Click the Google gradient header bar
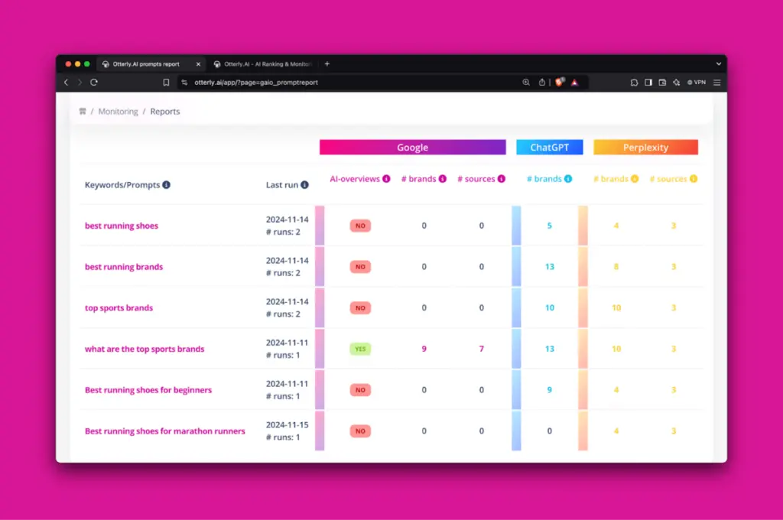Image resolution: width=783 pixels, height=520 pixels. tap(412, 148)
